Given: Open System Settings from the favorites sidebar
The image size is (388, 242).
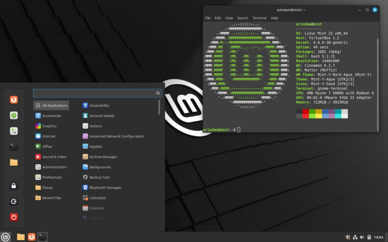Looking at the screenshot, I should pos(14,131).
